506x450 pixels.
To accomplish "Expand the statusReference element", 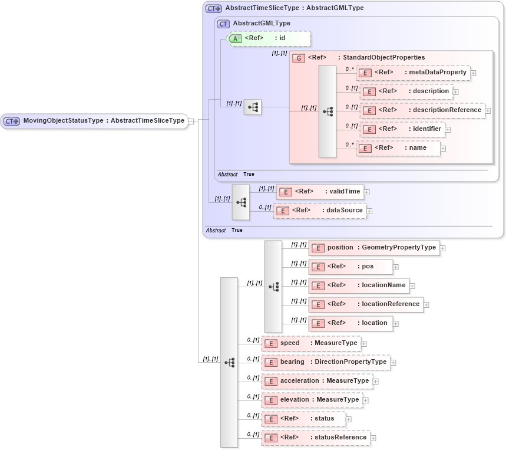I will (373, 438).
